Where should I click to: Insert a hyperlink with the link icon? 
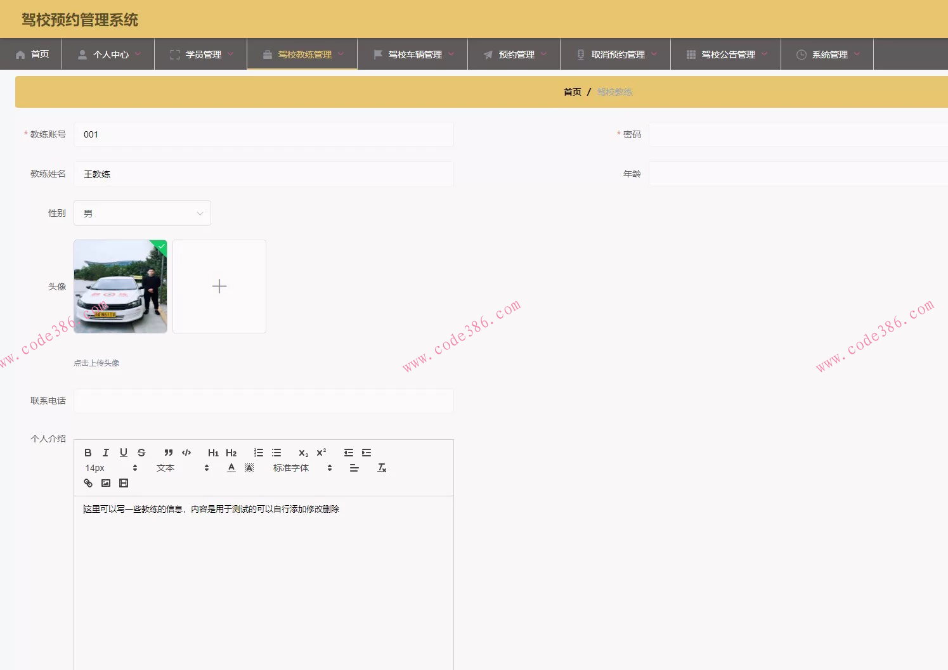pos(88,483)
